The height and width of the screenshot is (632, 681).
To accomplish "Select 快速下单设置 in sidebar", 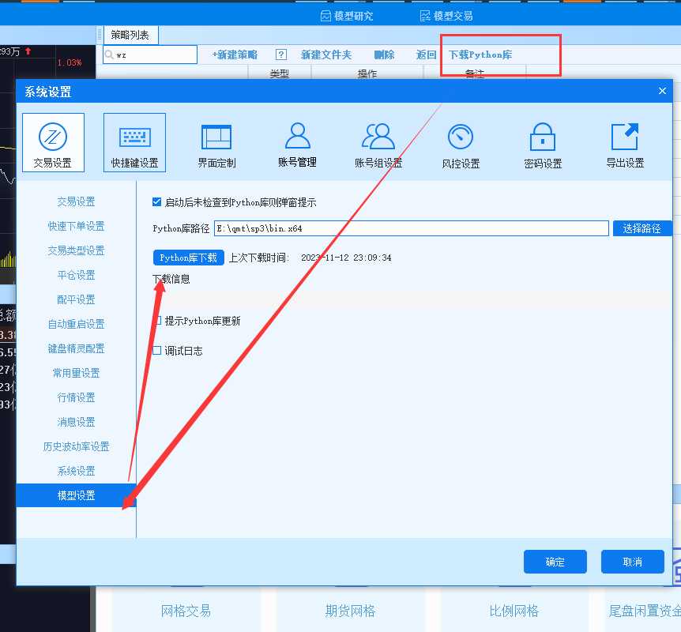I will tap(76, 226).
